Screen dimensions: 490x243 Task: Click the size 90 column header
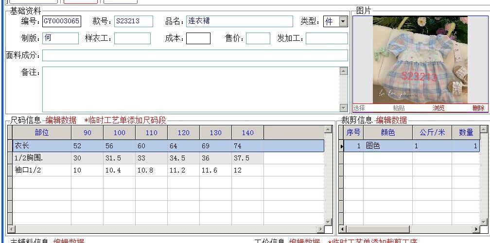[87, 132]
